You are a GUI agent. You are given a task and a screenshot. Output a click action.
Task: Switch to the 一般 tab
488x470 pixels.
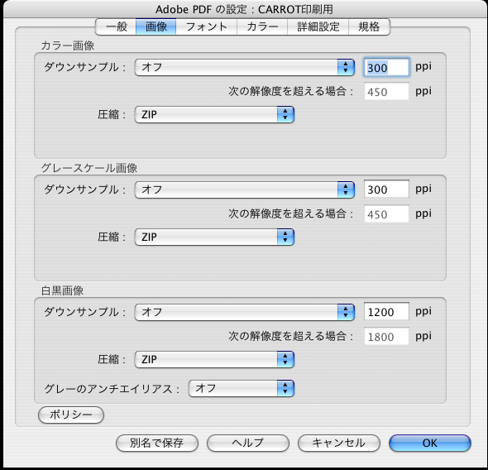point(116,26)
